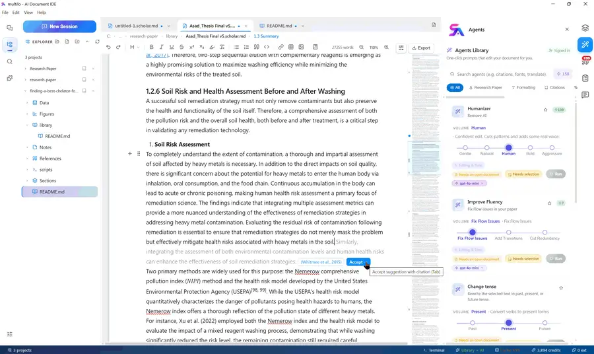
Task: Favorite the Humanizer agent with star
Action: (x=546, y=110)
